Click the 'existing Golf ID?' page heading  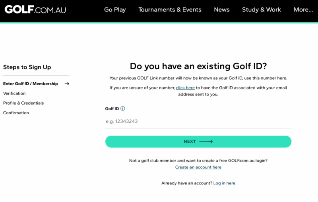pyautogui.click(x=198, y=66)
